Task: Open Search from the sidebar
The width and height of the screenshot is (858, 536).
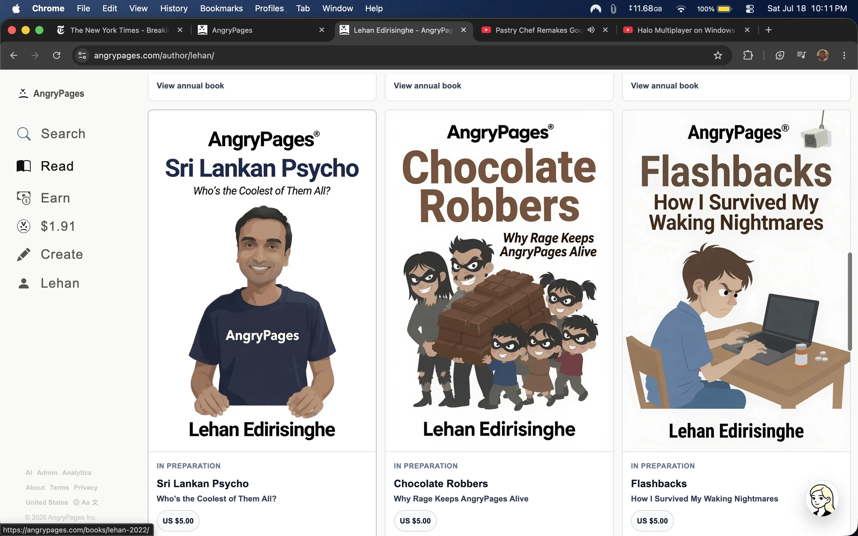Action: pos(51,134)
